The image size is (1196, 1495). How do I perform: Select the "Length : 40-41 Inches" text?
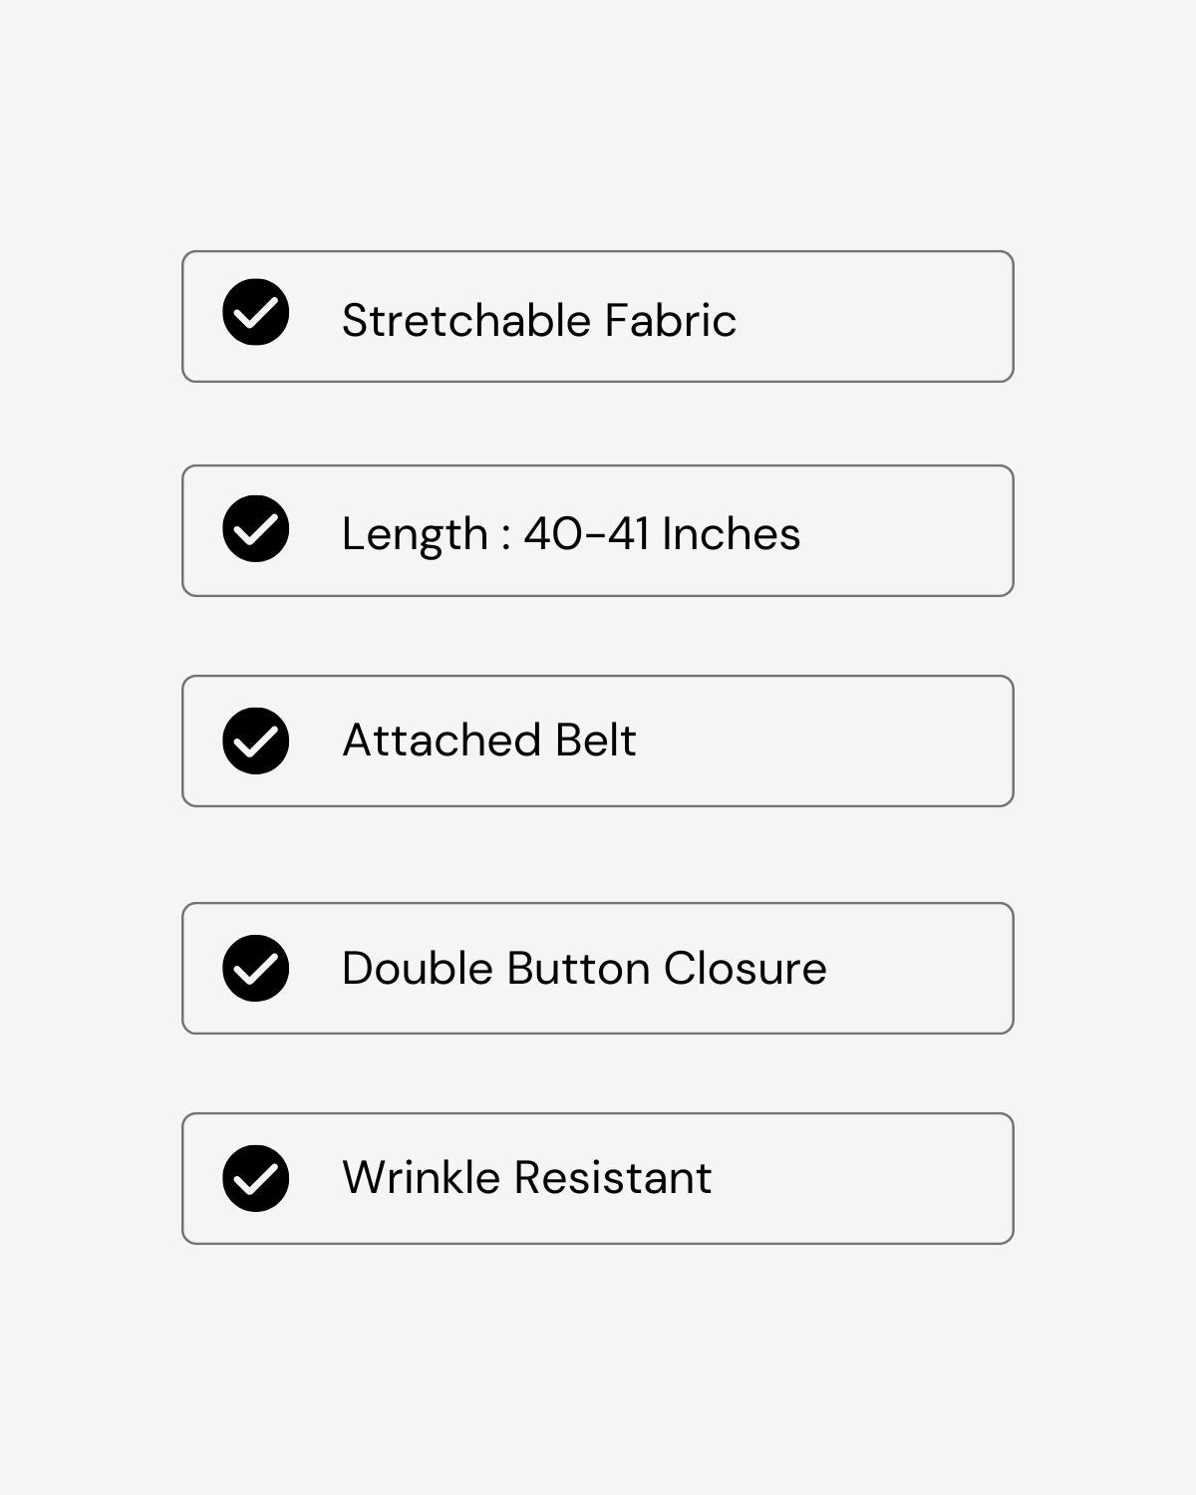click(570, 533)
